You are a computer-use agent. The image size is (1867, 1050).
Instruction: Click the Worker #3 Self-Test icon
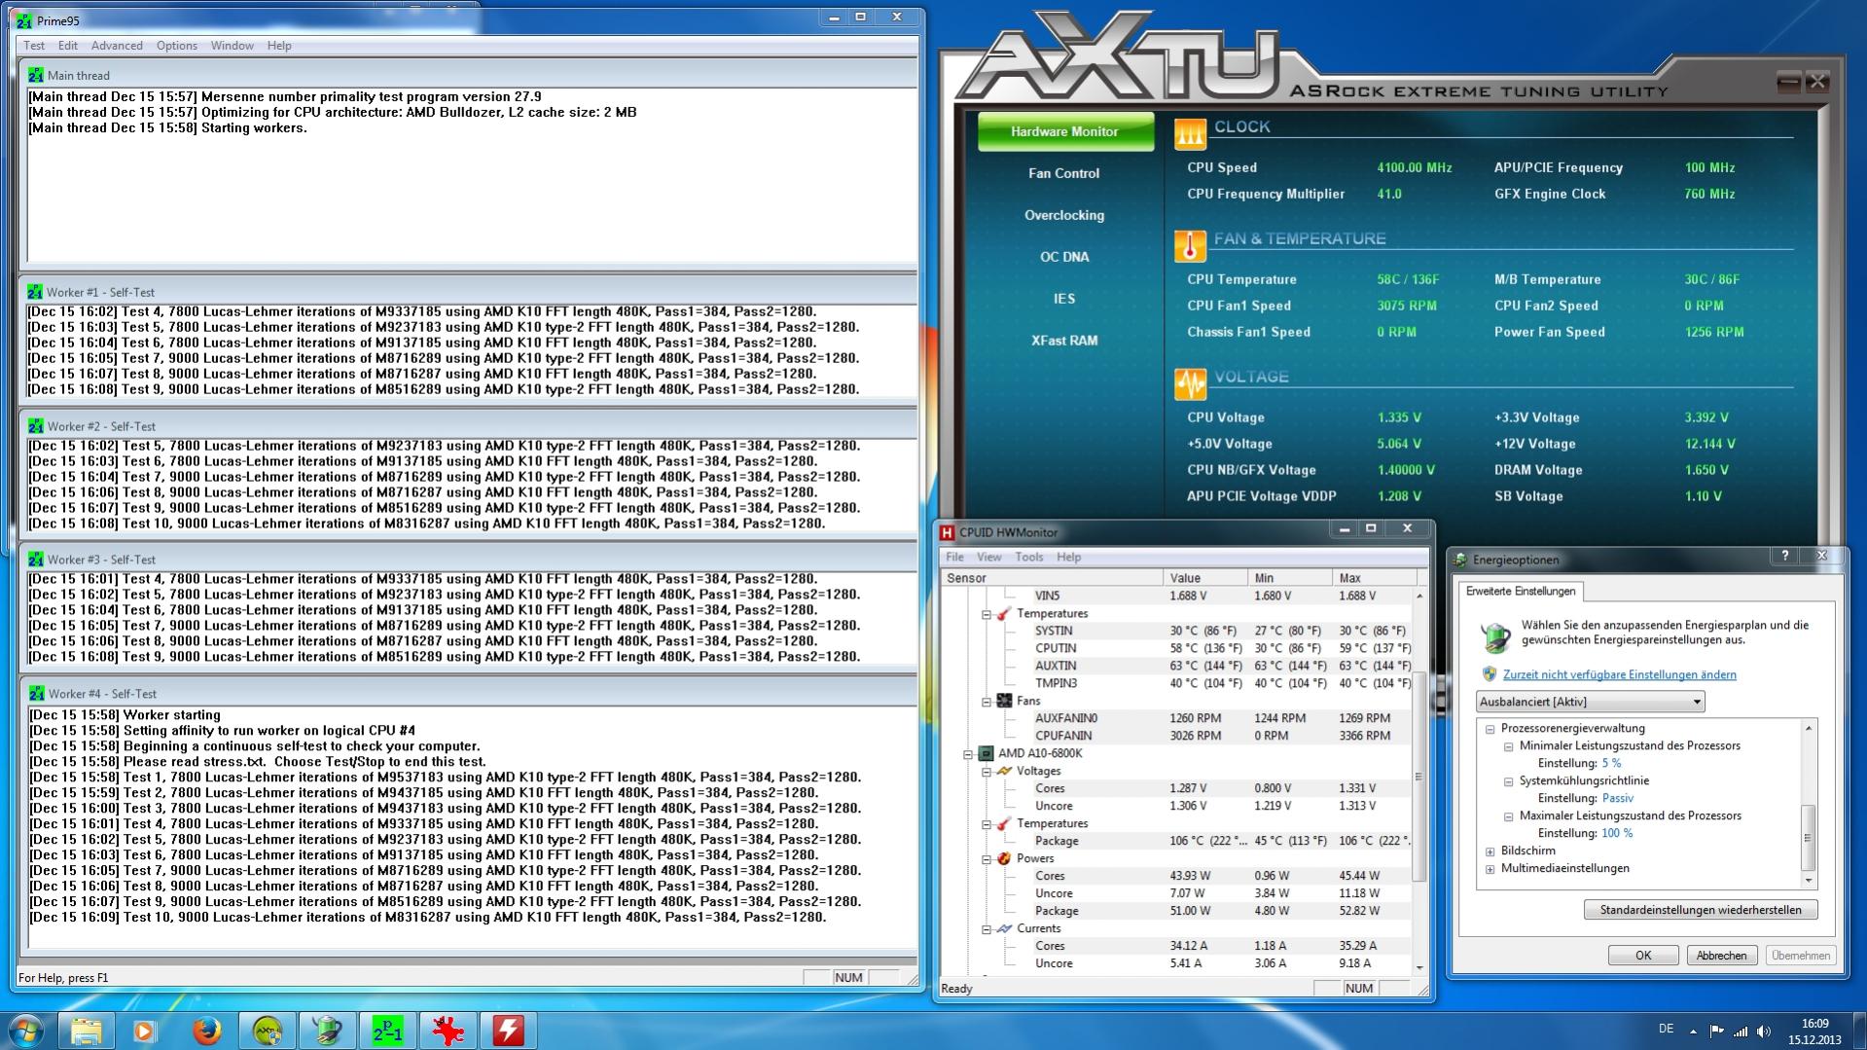coord(36,560)
